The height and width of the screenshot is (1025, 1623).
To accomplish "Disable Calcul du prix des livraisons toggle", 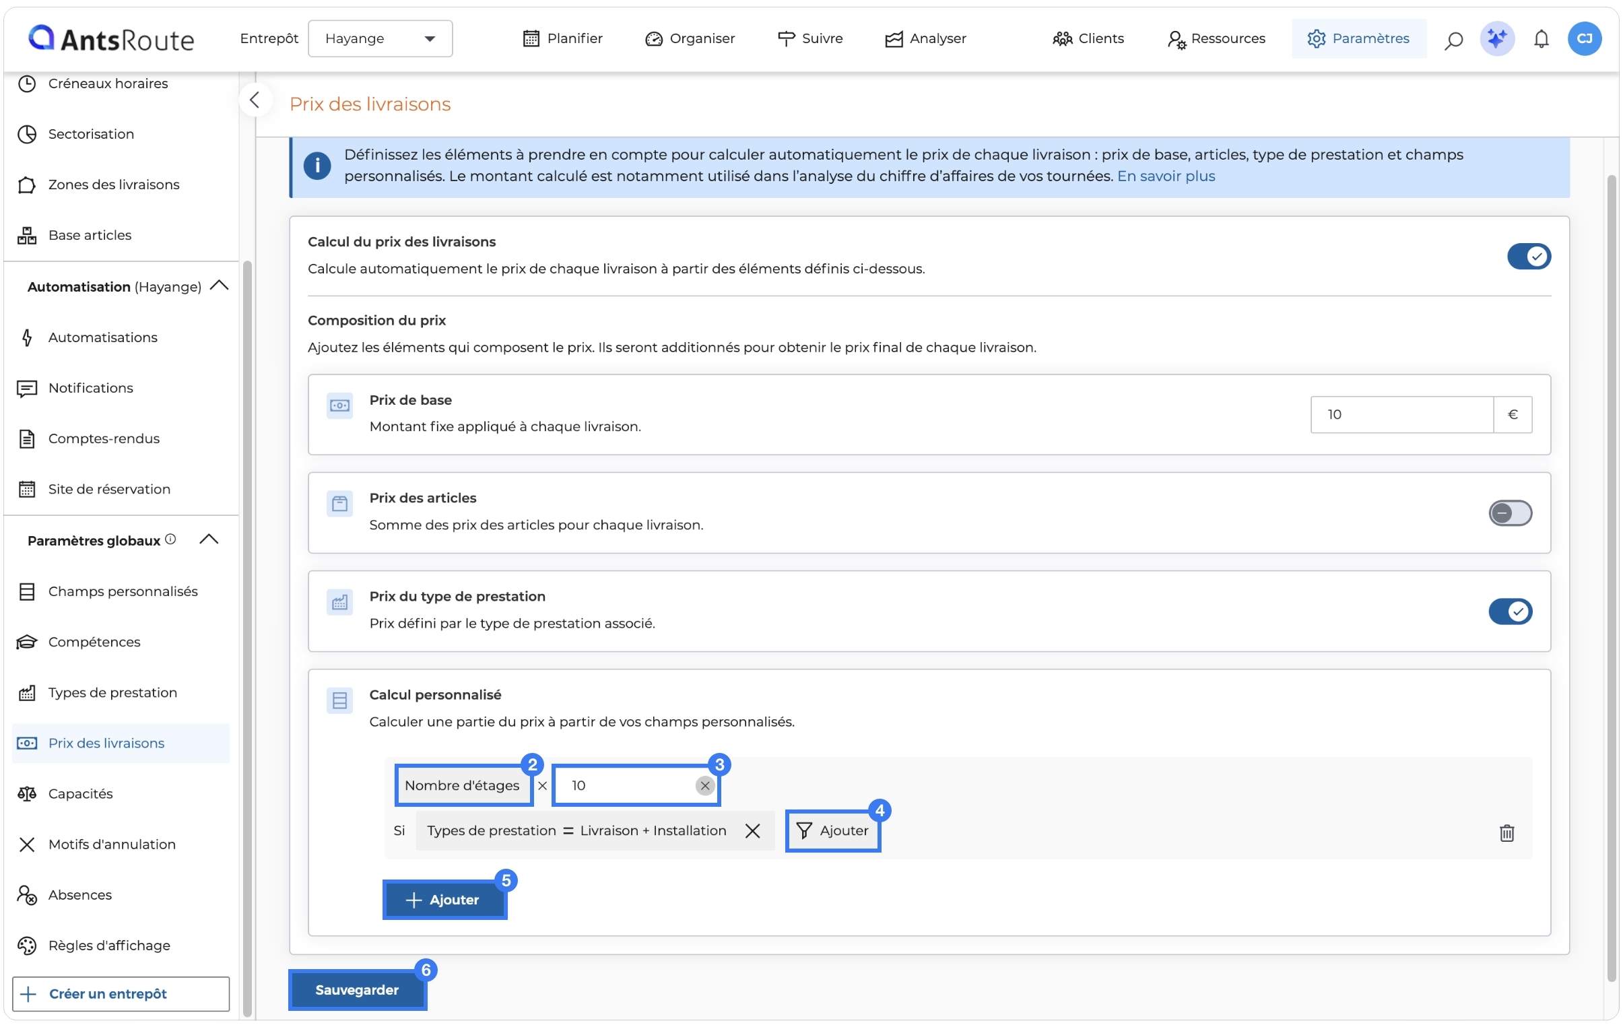I will [1529, 256].
